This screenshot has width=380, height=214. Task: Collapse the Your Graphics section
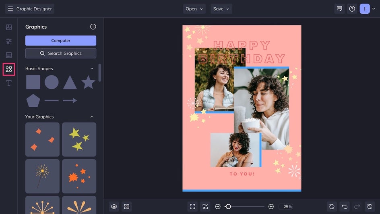pyautogui.click(x=92, y=117)
